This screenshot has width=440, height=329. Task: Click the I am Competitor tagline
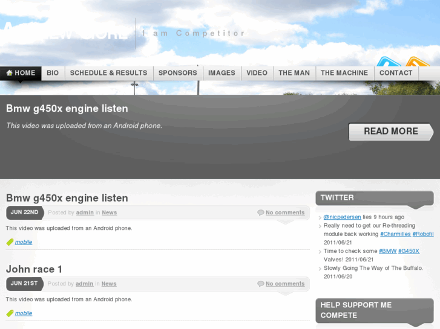[x=194, y=33]
